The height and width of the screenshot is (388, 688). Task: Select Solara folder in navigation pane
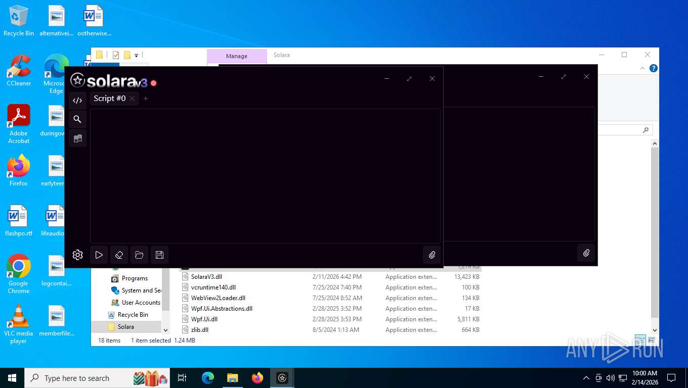click(126, 327)
